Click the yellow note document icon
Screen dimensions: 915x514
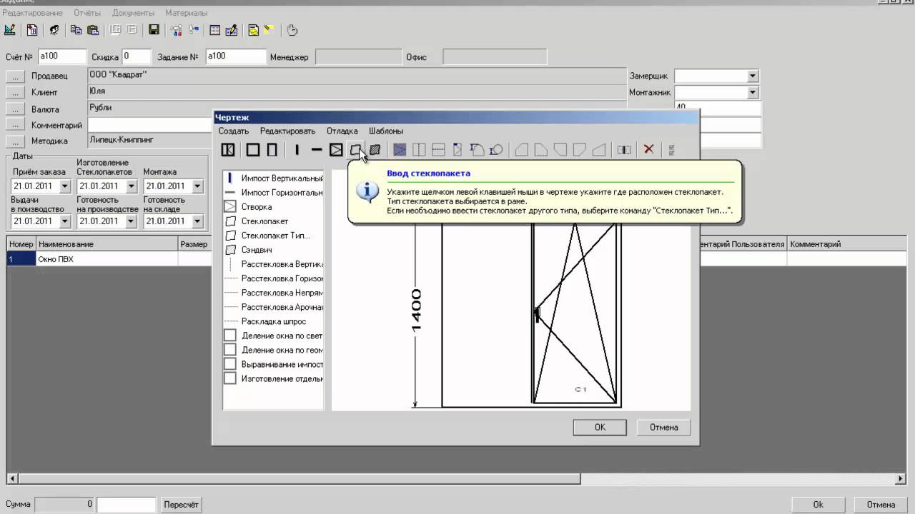pyautogui.click(x=253, y=30)
